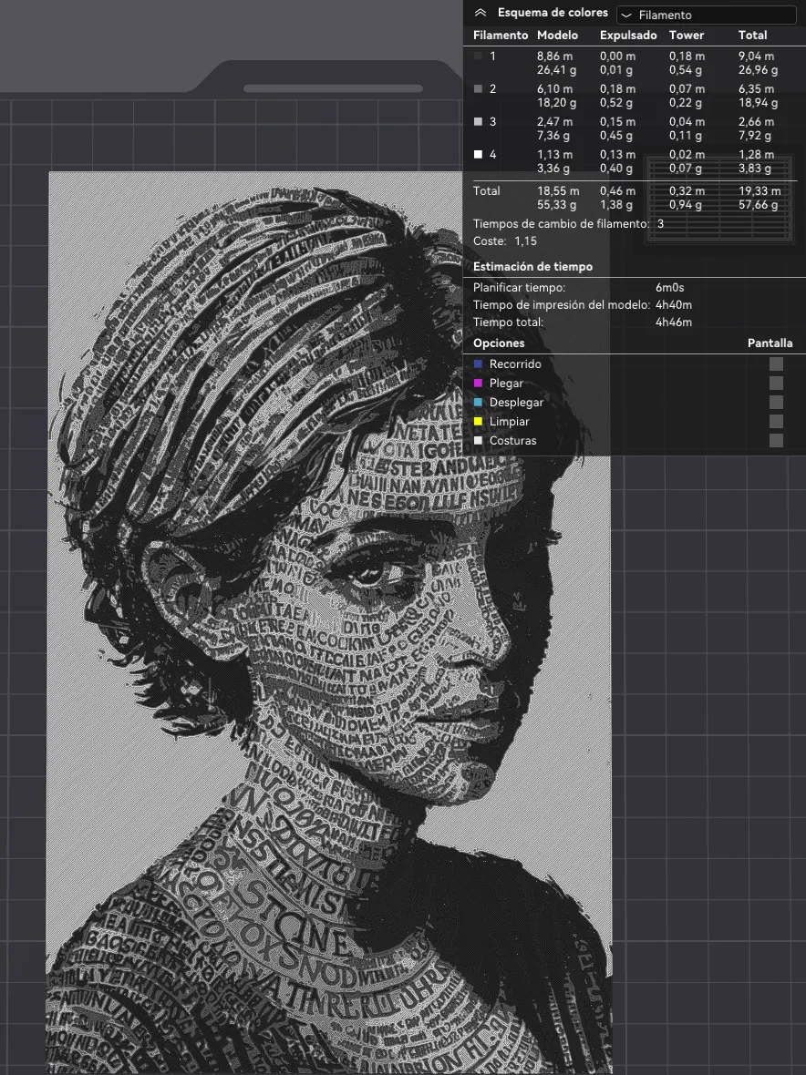The height and width of the screenshot is (1075, 806).
Task: Click the Estimación de tiempo heading
Action: point(532,267)
